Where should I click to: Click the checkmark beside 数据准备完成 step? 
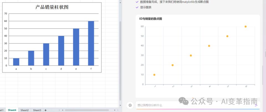[x=137, y=2]
